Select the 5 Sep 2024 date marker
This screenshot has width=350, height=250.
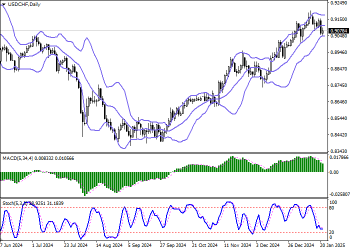point(139,245)
